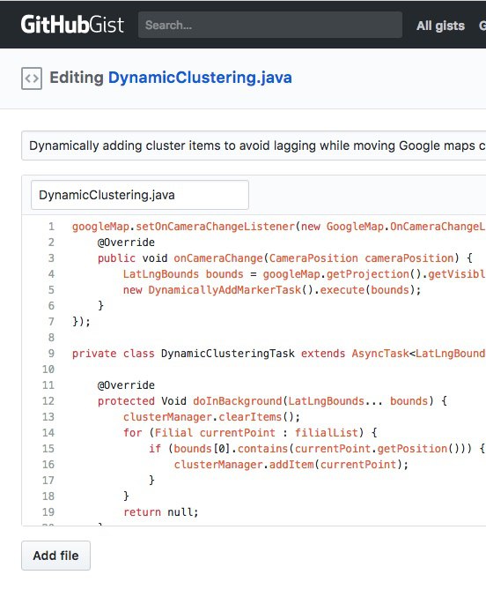Click LatLngBounds on line 4
This screenshot has width=486, height=597.
[x=161, y=274]
